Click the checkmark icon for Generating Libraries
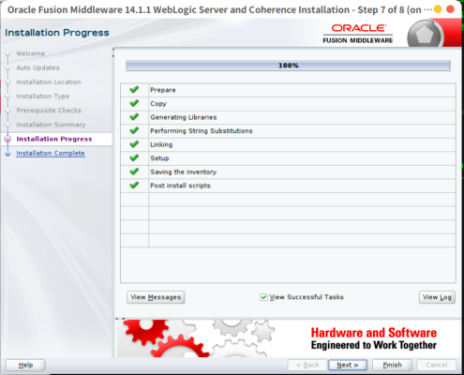This screenshot has height=375, width=464. 134,117
